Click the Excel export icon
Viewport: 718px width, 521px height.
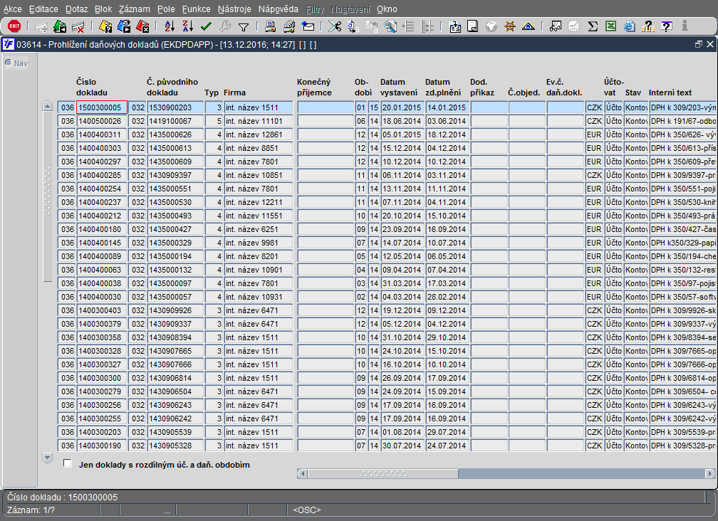click(611, 26)
